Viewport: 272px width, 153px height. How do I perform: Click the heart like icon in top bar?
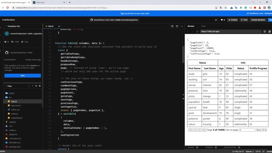[x=222, y=20]
